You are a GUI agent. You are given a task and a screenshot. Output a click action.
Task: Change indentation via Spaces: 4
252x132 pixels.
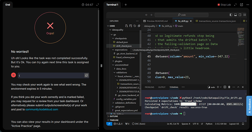pyautogui.click(x=186, y=124)
